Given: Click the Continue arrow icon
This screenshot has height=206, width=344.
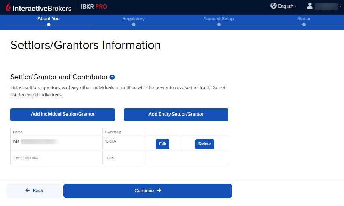Looking at the screenshot, I should click(x=159, y=190).
